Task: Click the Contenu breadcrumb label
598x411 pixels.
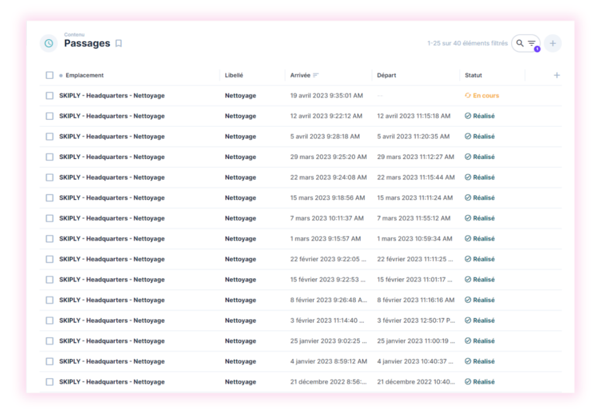Action: coord(74,34)
